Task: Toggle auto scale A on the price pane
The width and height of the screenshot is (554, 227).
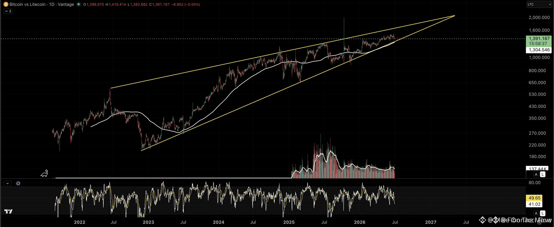Action: pyautogui.click(x=536, y=175)
